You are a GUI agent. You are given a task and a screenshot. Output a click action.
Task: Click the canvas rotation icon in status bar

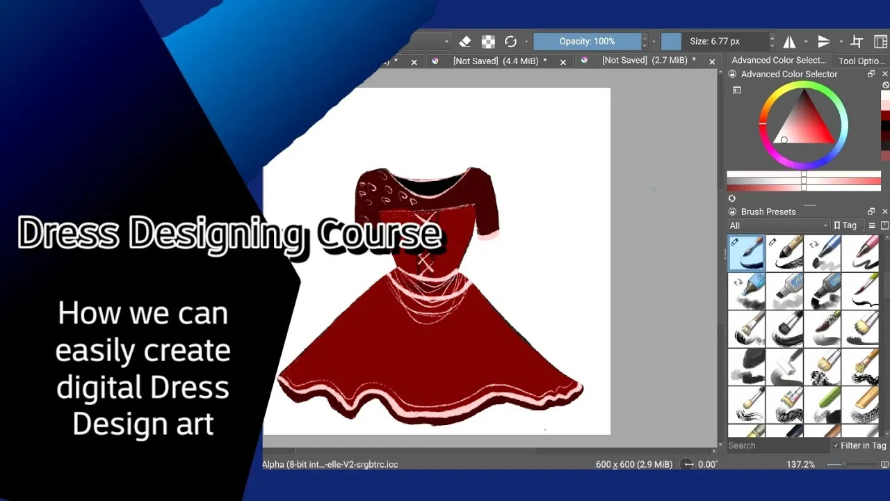687,464
